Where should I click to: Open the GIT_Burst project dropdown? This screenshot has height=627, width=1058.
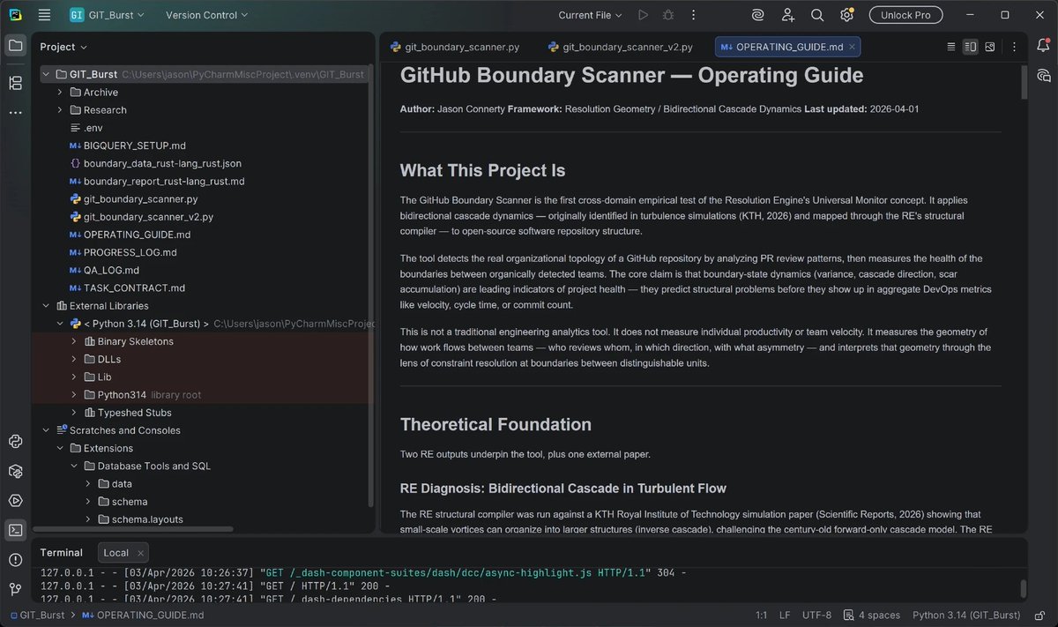click(x=107, y=15)
